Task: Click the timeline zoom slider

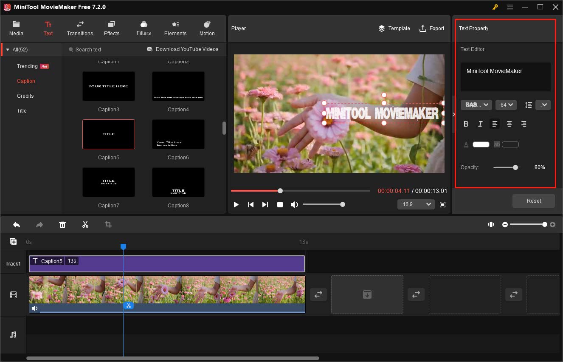Action: coord(529,224)
